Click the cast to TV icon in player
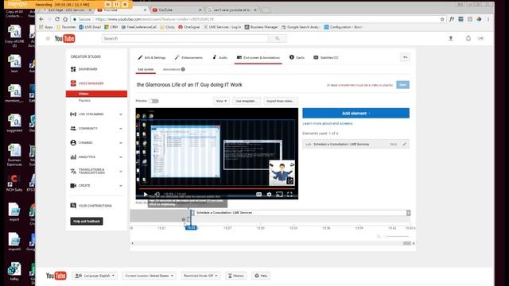This screenshot has width=509, height=286. click(x=279, y=194)
